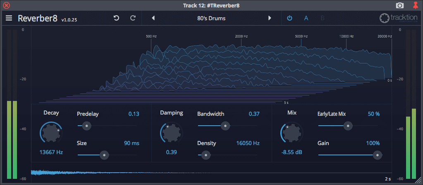
Task: Click the redo arrow icon
Action: pos(133,18)
